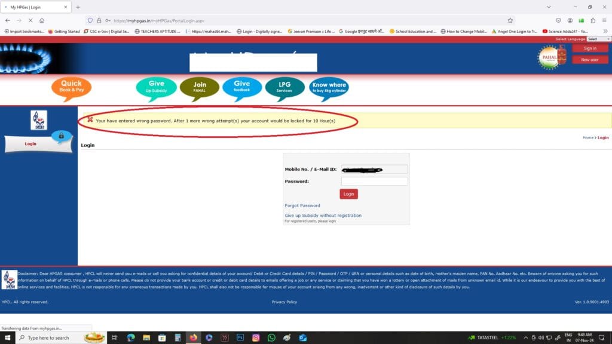Open Instagram from the taskbar
Image resolution: width=612 pixels, height=344 pixels.
[x=256, y=338]
